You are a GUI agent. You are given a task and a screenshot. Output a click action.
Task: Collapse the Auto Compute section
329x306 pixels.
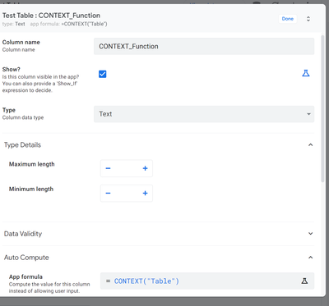pos(310,258)
